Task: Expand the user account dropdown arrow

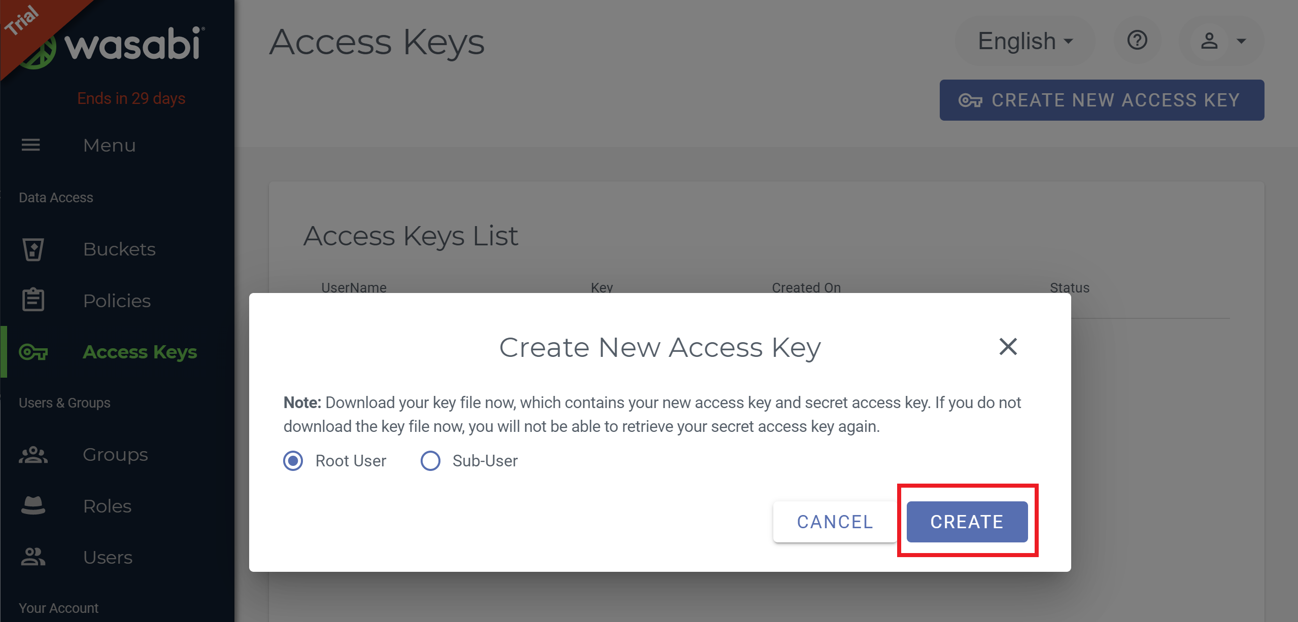Action: (x=1241, y=41)
